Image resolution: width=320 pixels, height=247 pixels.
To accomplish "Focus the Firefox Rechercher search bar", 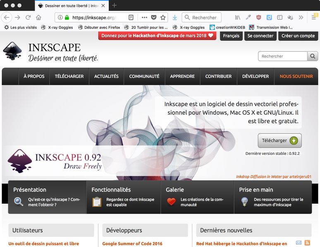I will click(x=201, y=17).
